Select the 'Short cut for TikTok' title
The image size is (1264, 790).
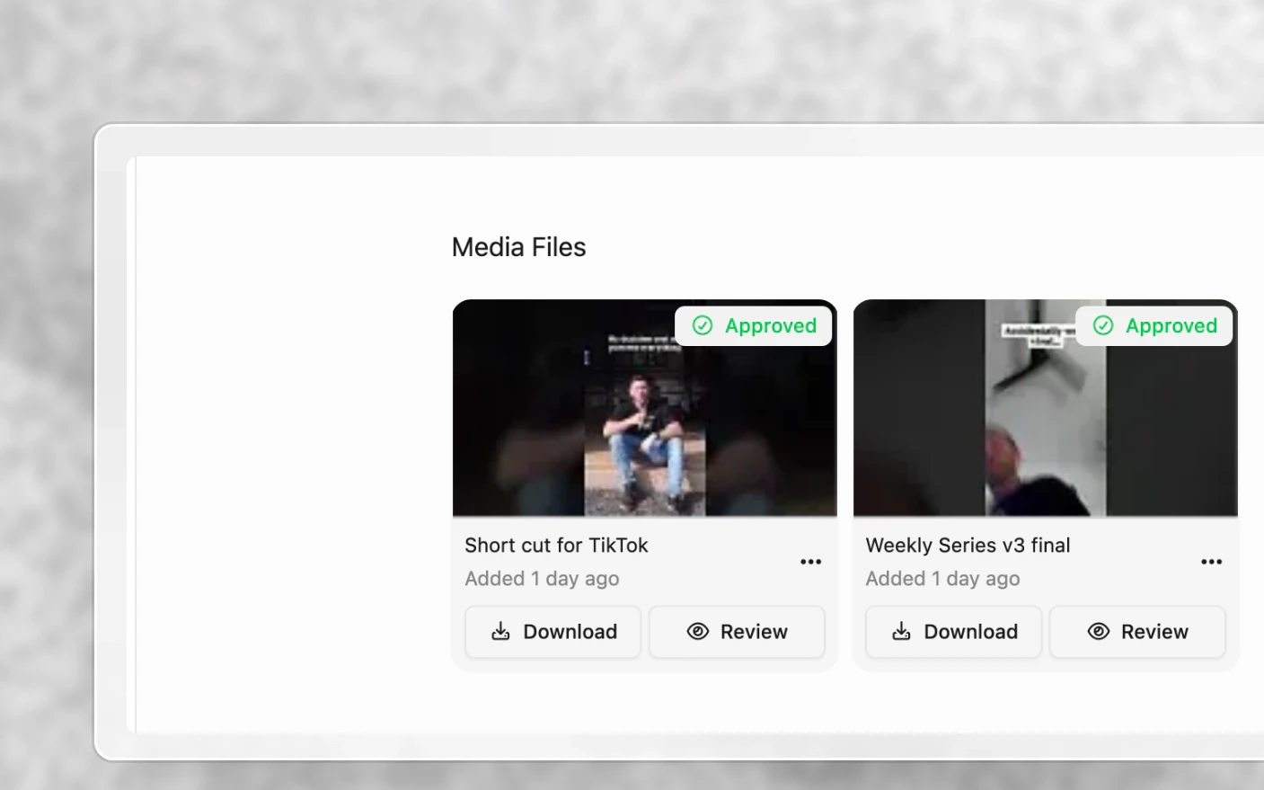tap(556, 546)
